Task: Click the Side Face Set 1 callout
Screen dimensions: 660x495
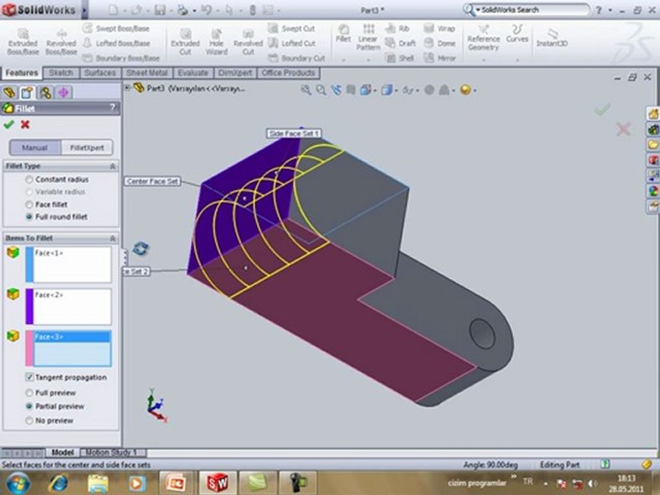Action: 294,133
